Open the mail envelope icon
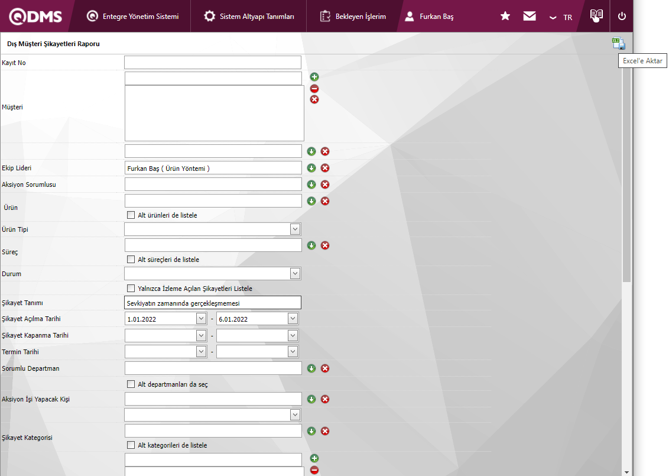 pyautogui.click(x=530, y=16)
